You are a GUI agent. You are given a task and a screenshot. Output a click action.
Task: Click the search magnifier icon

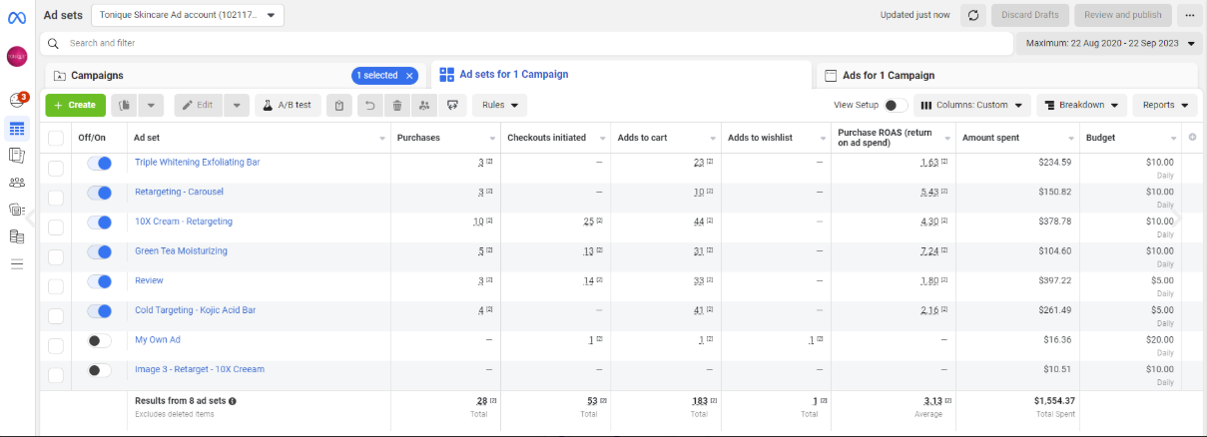click(54, 43)
